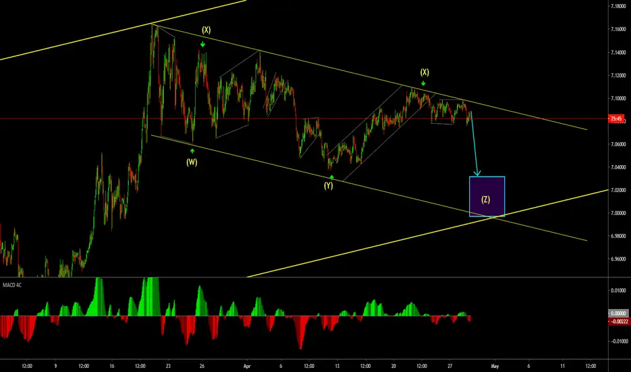Select the (W) wave label
This screenshot has height=372, width=631.
click(192, 162)
